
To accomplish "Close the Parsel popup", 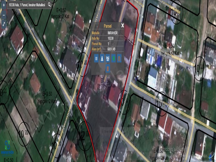I will click(x=122, y=26).
